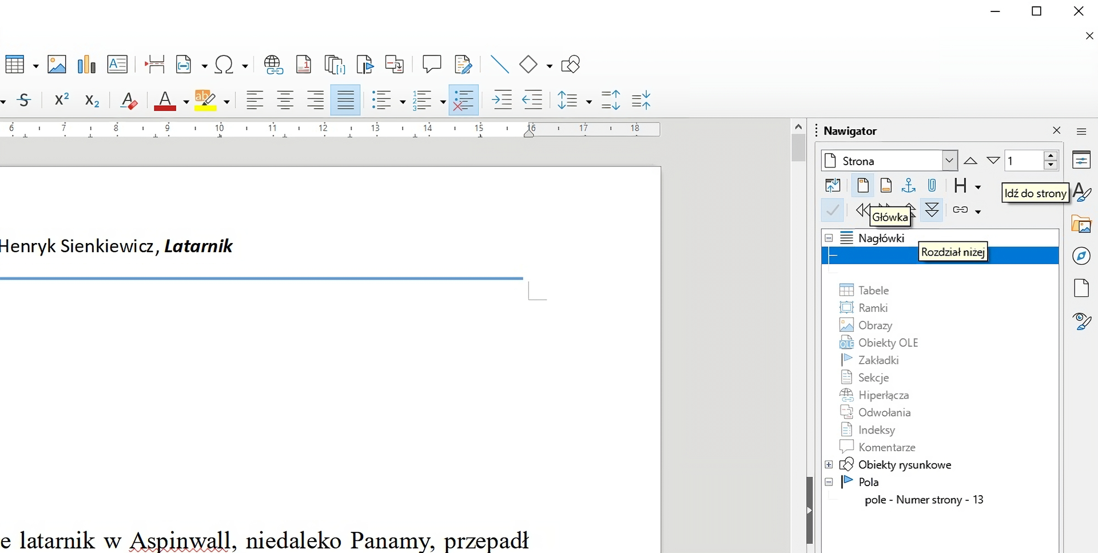Open the bullet list style dropdown
The width and height of the screenshot is (1098, 553).
[402, 102]
